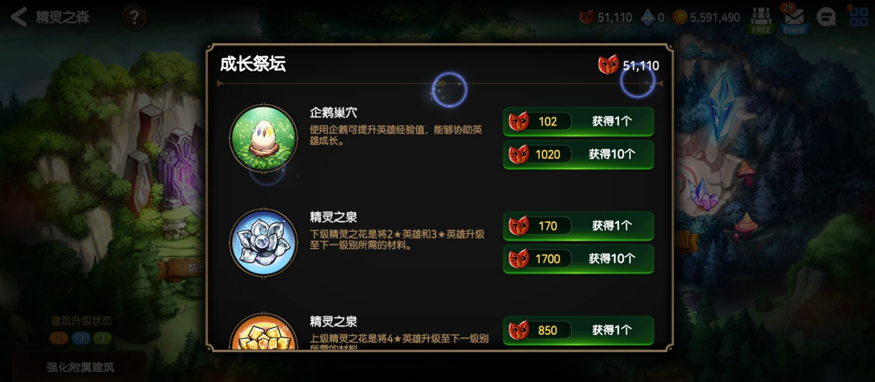This screenshot has width=875, height=382.
Task: Open the question mark help icon
Action: [134, 18]
